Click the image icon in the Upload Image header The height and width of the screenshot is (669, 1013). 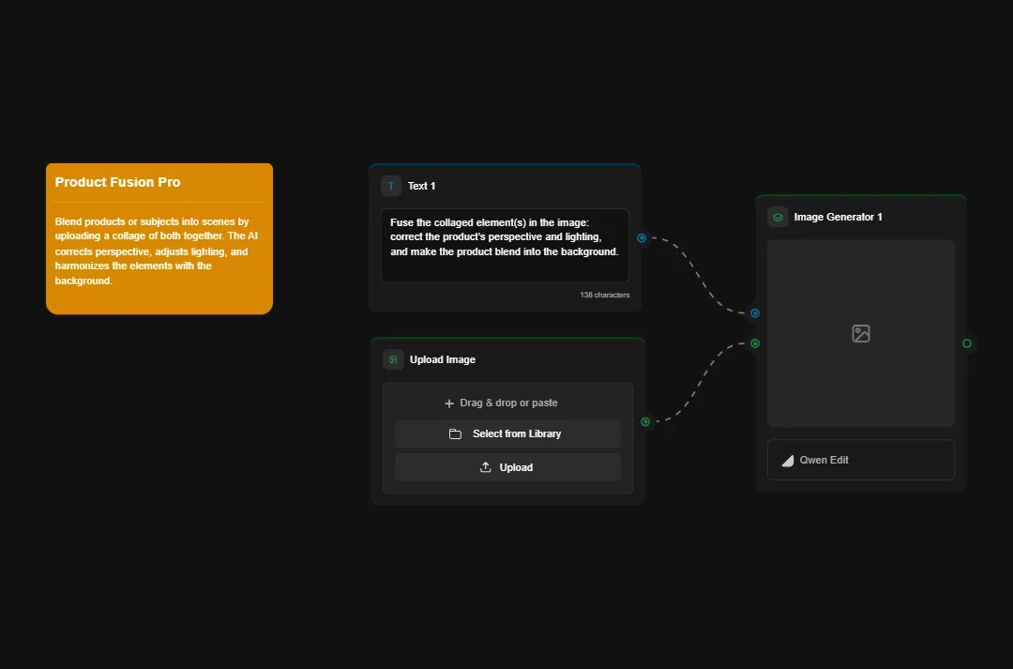(x=392, y=359)
